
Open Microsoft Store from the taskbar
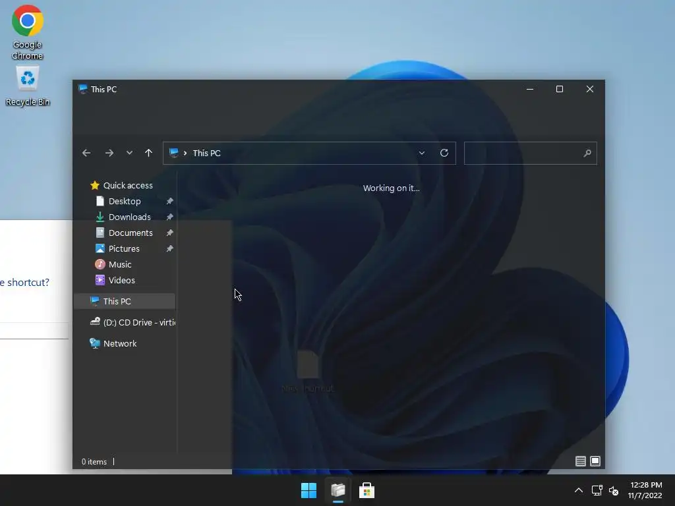[x=367, y=490]
